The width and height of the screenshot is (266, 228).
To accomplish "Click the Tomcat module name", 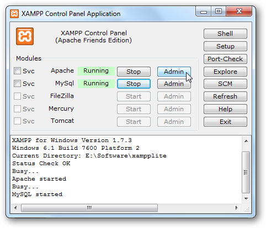I will click(x=62, y=121).
